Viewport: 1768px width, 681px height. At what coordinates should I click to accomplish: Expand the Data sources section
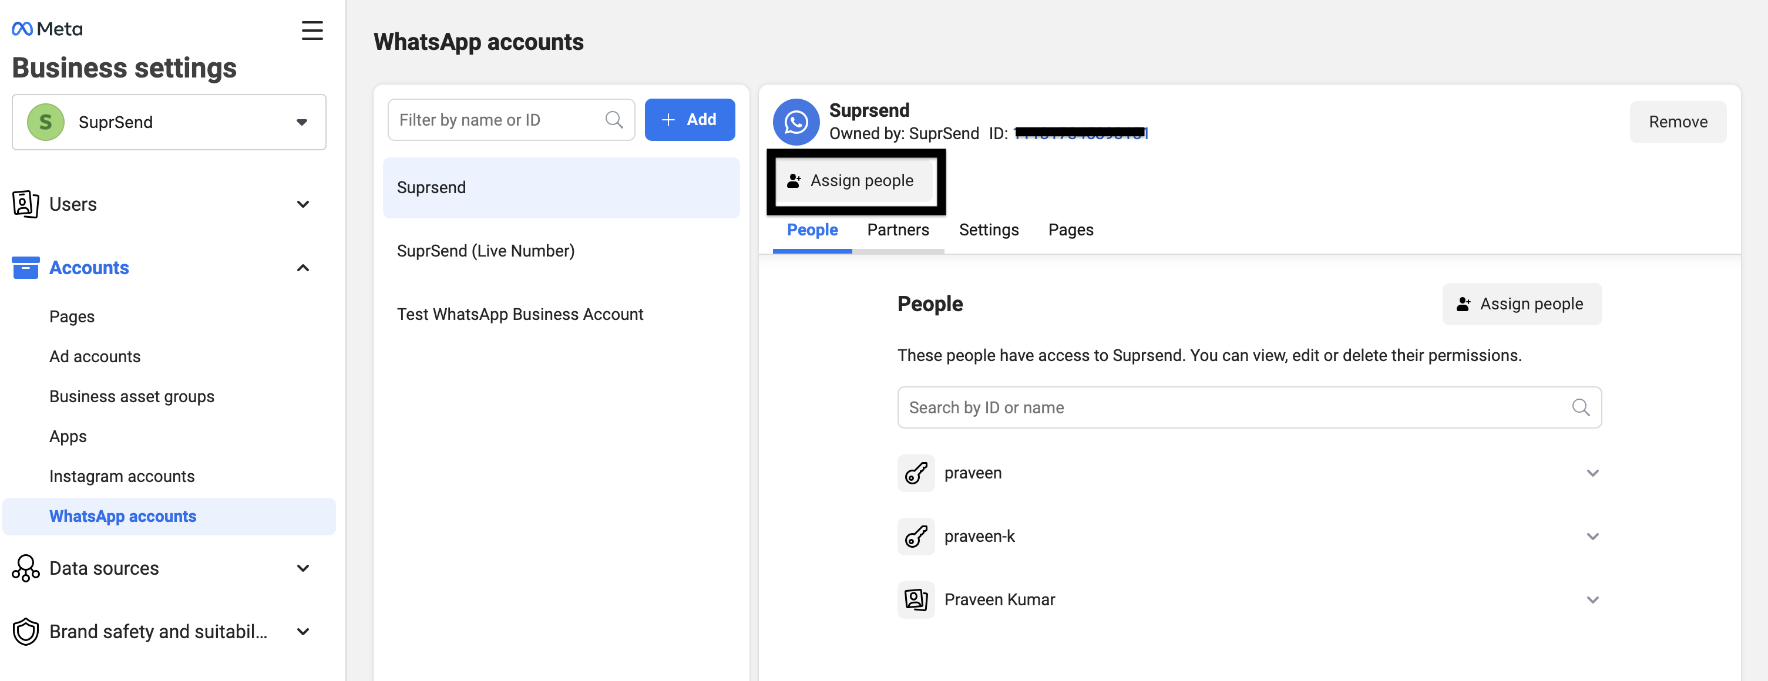pyautogui.click(x=302, y=568)
